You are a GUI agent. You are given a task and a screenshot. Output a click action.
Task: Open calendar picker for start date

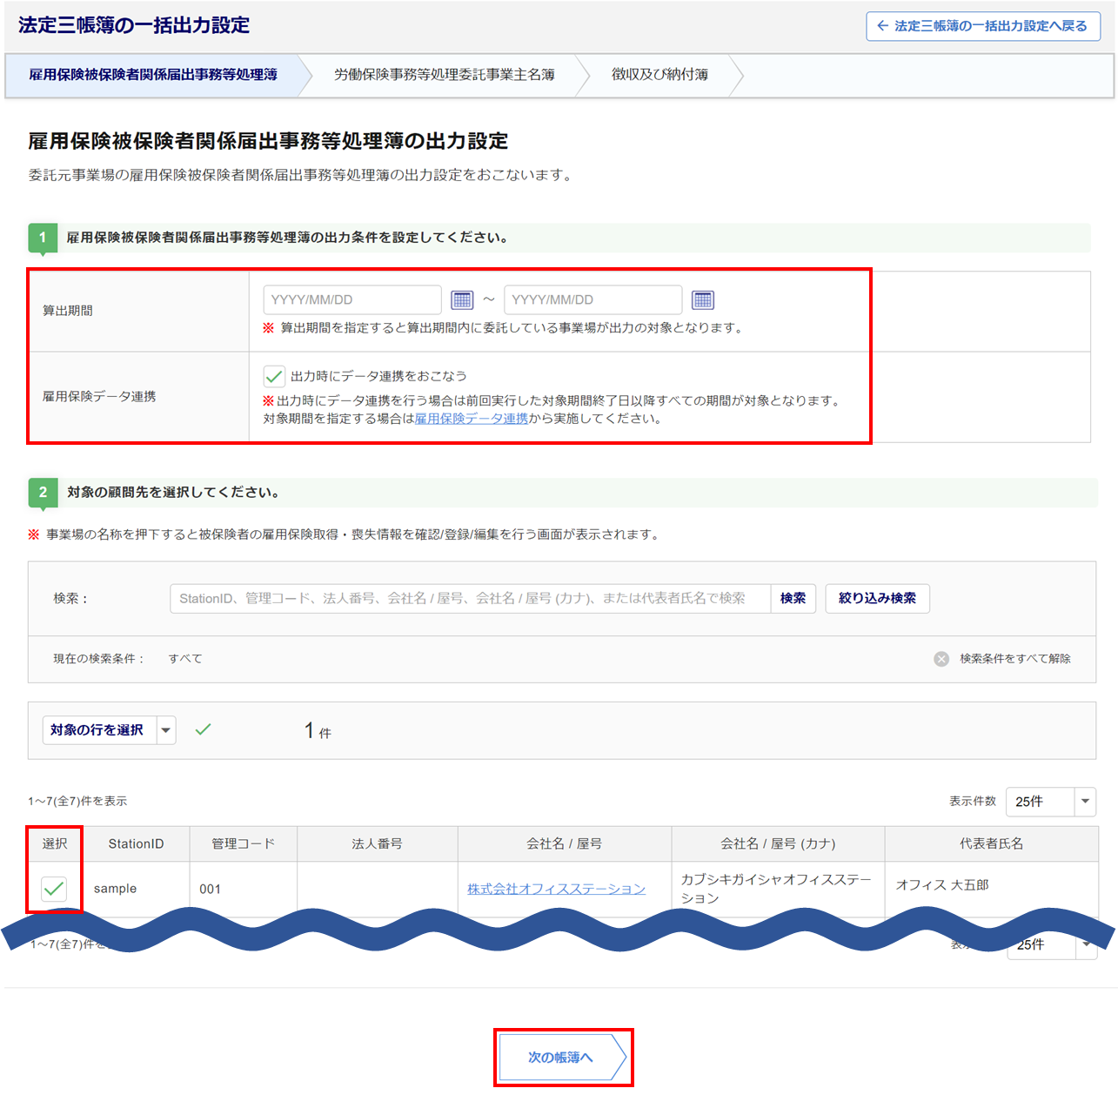462,300
